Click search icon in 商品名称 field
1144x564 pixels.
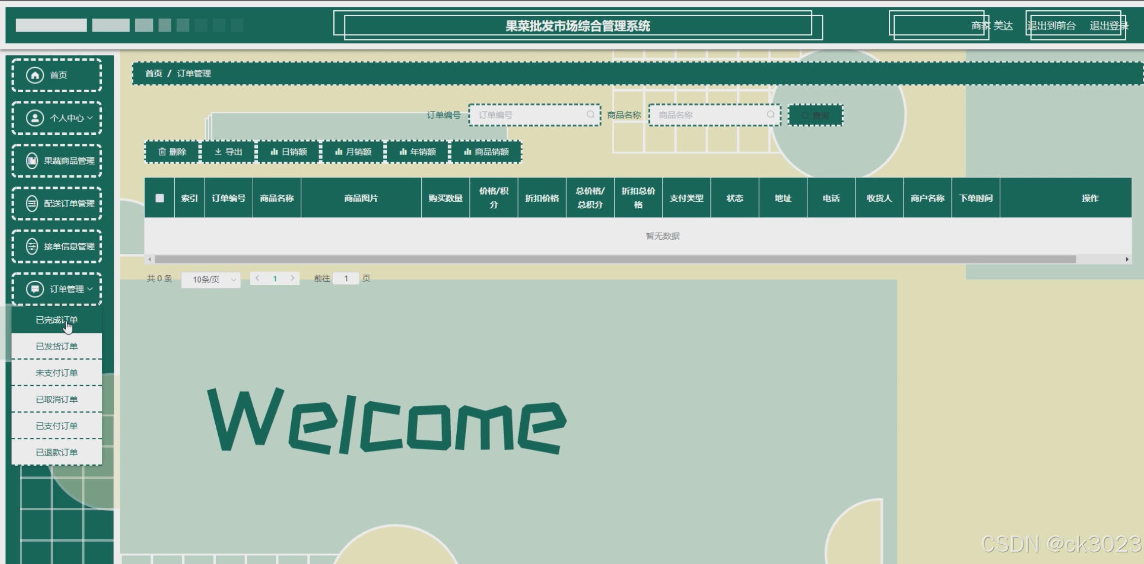[770, 115]
